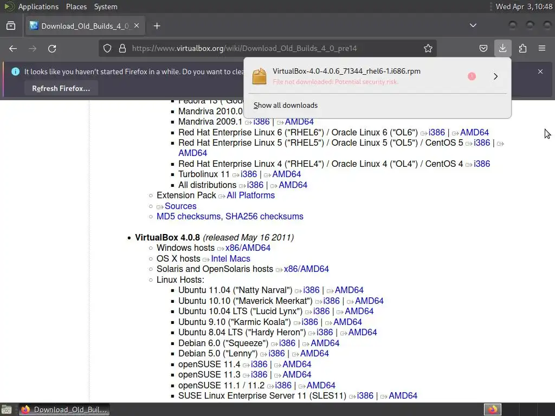Screen dimensions: 555x416
Task: Download RHEL6 i386 package
Action: [x=436, y=132]
